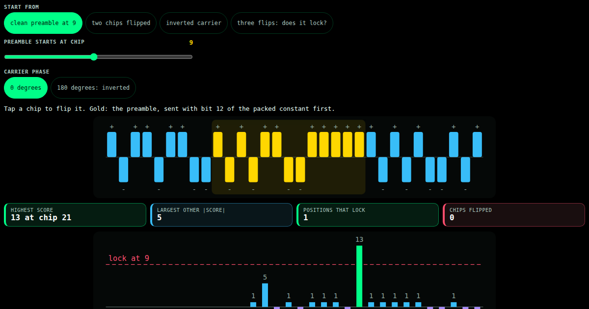Image resolution: width=589 pixels, height=309 pixels.
Task: Flip the rightmost blue chip
Action: pyautogui.click(x=477, y=144)
